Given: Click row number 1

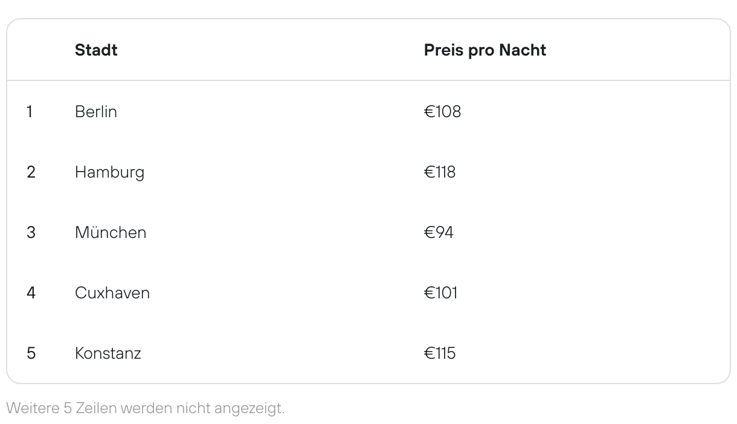Looking at the screenshot, I should [x=30, y=112].
